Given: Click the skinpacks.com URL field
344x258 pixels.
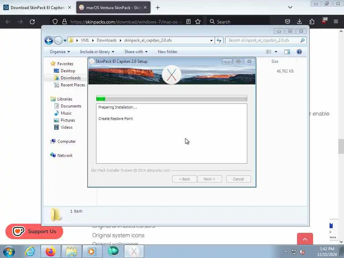Looking at the screenshot, I should click(126, 22).
